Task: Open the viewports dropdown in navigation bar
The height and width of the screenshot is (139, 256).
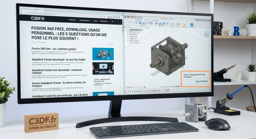Action: tap(179, 87)
